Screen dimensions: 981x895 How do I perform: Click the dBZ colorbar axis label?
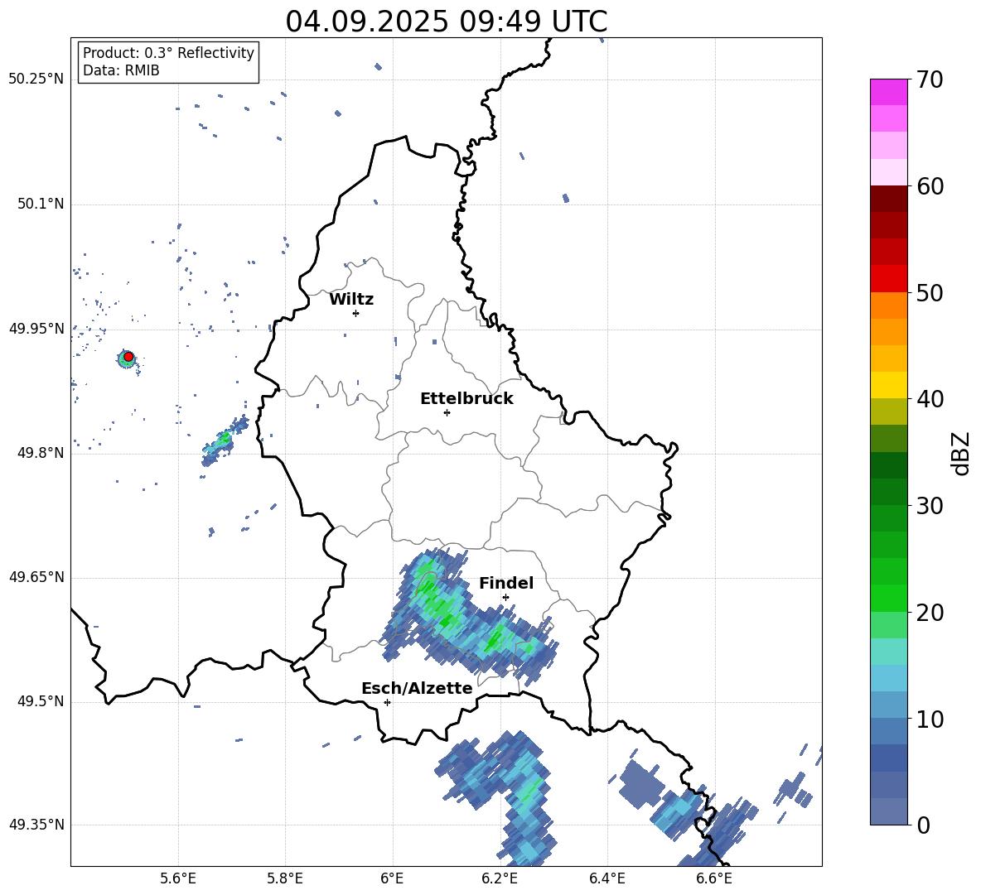click(x=962, y=453)
